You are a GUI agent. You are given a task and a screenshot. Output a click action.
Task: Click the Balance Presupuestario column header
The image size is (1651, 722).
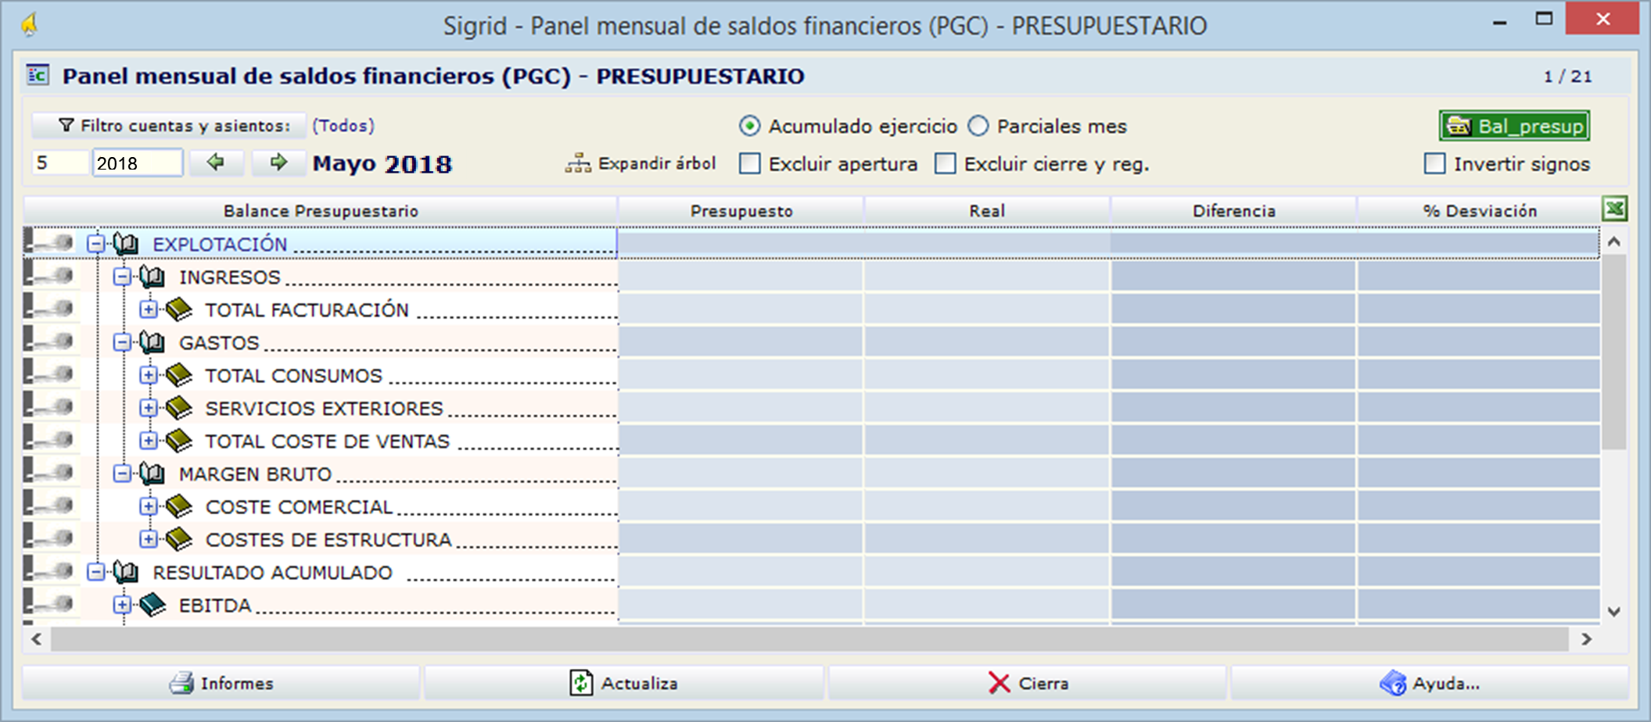(321, 210)
